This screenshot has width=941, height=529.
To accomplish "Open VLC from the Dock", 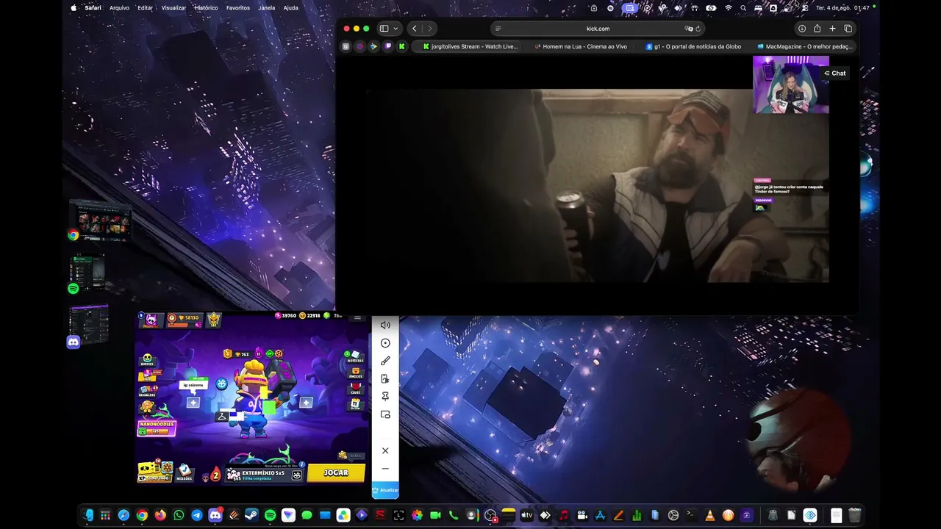I will click(x=709, y=516).
